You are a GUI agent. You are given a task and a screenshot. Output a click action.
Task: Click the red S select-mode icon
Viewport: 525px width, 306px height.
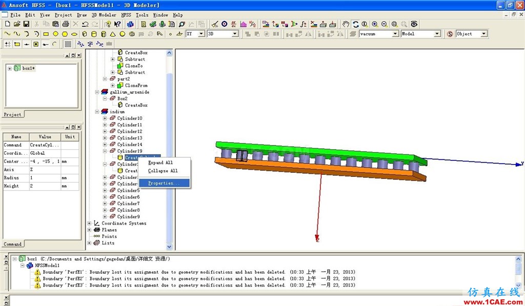pyautogui.click(x=450, y=34)
